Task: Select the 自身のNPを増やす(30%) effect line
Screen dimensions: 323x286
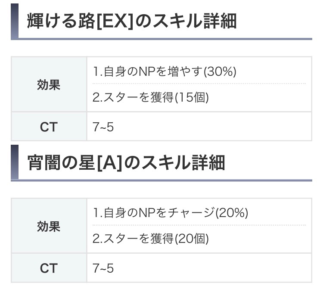Action: click(165, 72)
